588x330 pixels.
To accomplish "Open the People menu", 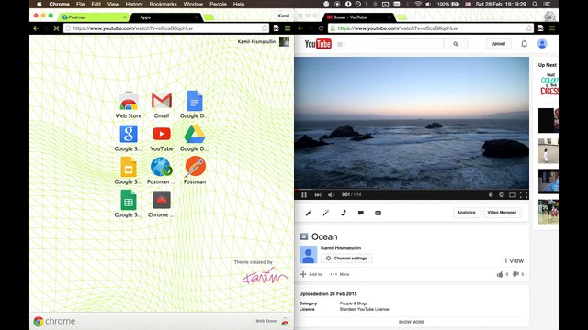I will click(218, 4).
